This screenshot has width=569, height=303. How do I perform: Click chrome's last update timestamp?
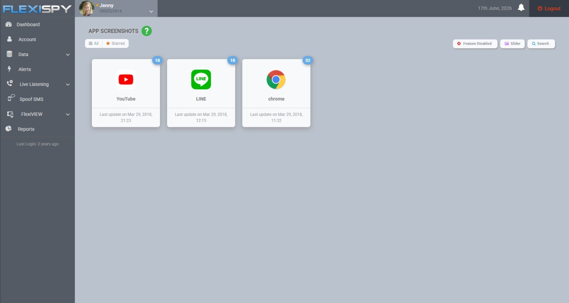coord(276,117)
